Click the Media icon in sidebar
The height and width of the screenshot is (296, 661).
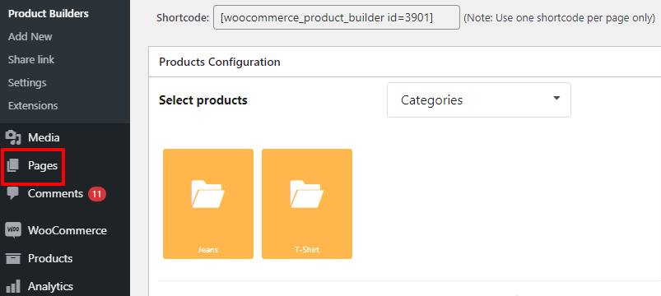(13, 137)
